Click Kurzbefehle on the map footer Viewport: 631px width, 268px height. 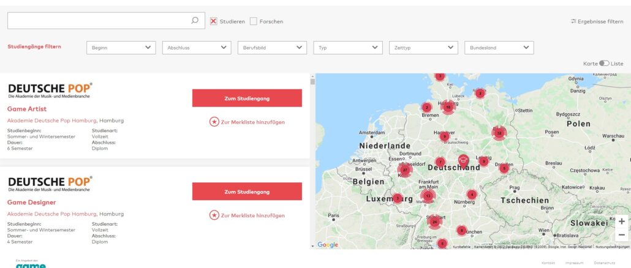[x=461, y=247]
